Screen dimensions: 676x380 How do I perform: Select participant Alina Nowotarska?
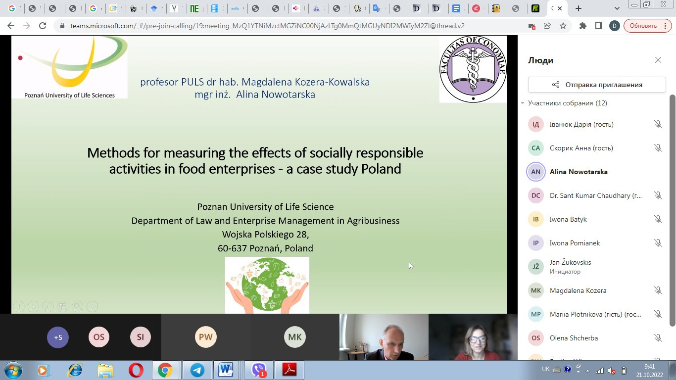(x=578, y=172)
